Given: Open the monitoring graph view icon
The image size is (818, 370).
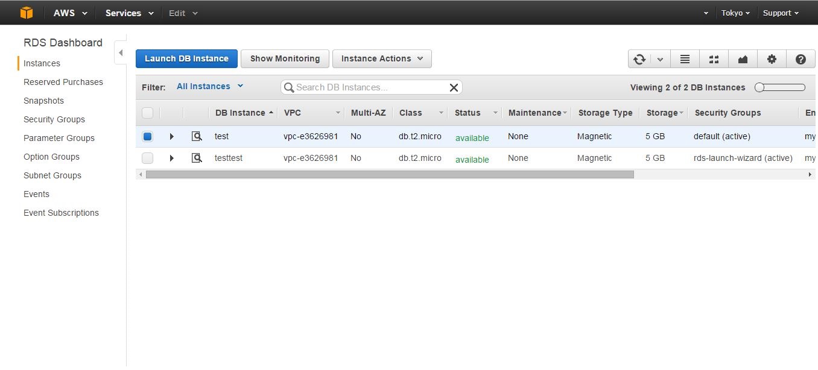Looking at the screenshot, I should pyautogui.click(x=743, y=59).
